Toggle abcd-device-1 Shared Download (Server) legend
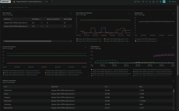This screenshot has width=179, height=111. point(153,72)
